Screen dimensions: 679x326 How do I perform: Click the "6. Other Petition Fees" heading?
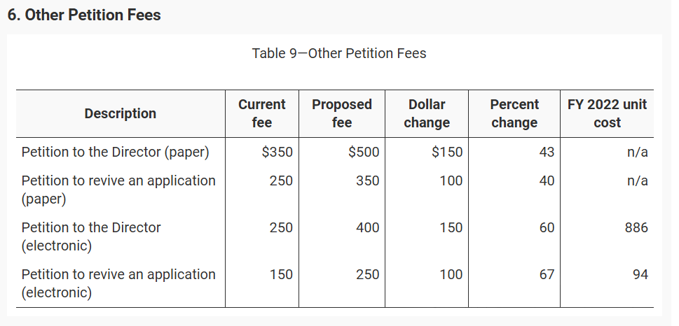(x=84, y=15)
